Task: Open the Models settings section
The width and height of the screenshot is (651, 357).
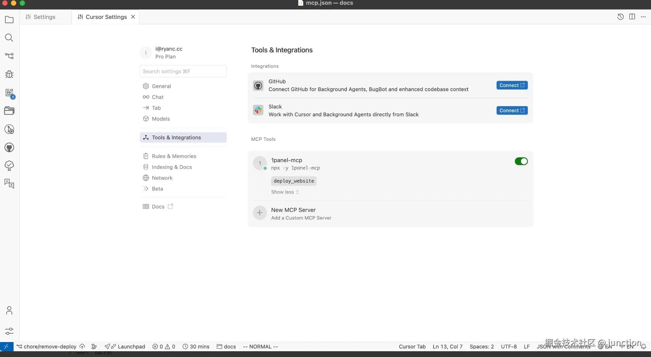Action: [183, 119]
